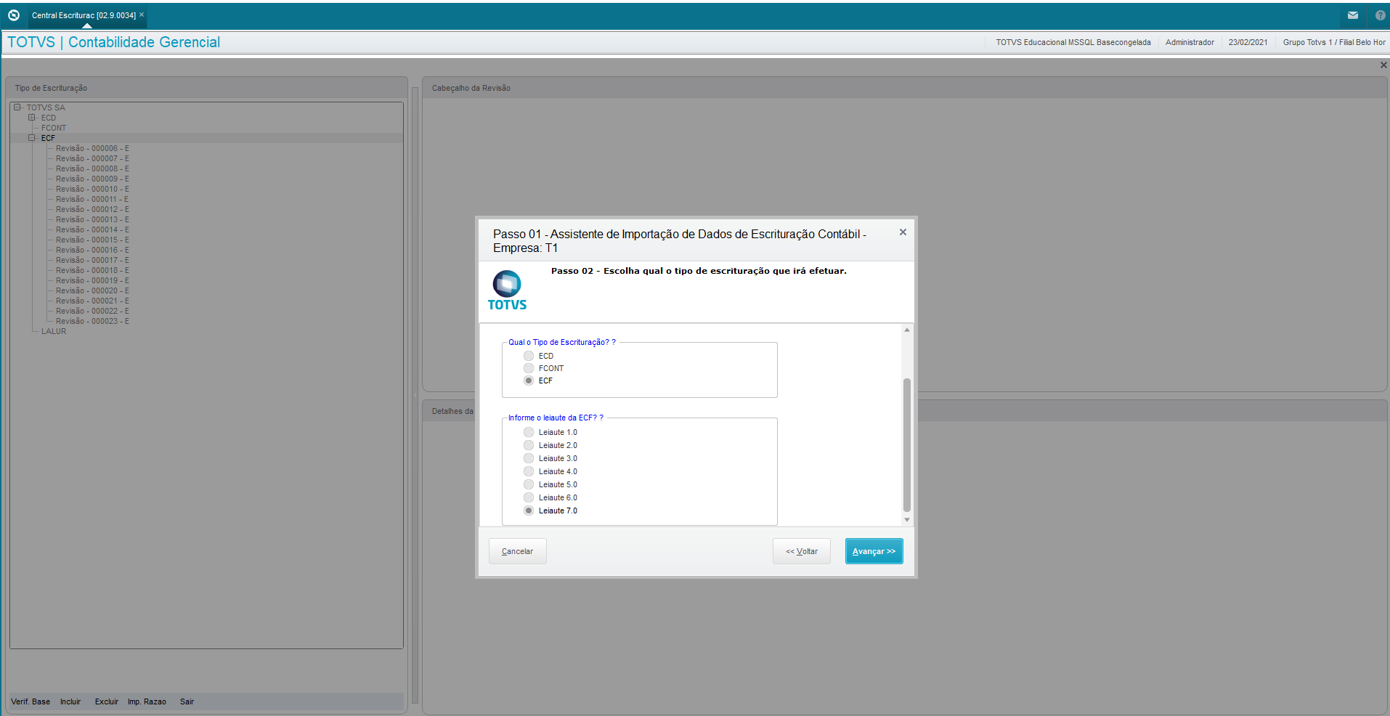Select Revisão - 000010 - E row
Image resolution: width=1390 pixels, height=716 pixels.
[x=92, y=189]
